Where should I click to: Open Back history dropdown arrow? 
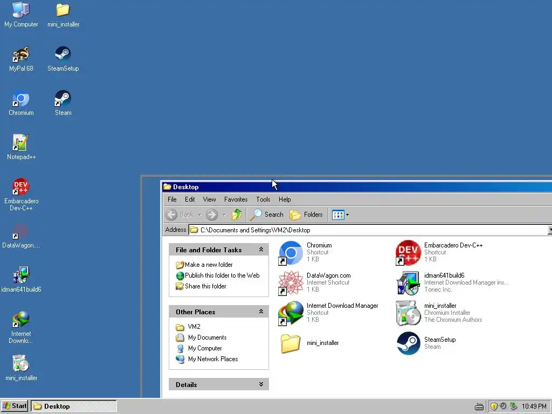click(x=199, y=215)
